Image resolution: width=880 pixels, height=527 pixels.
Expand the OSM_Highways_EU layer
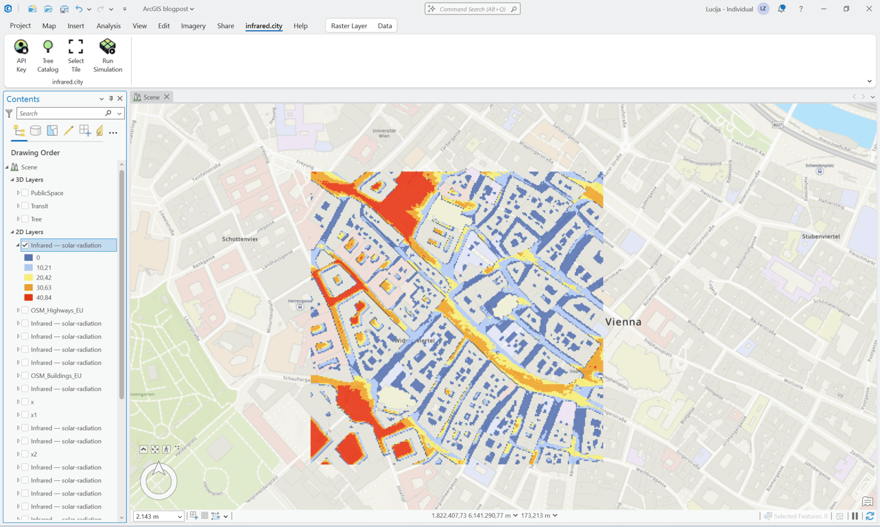pyautogui.click(x=19, y=310)
